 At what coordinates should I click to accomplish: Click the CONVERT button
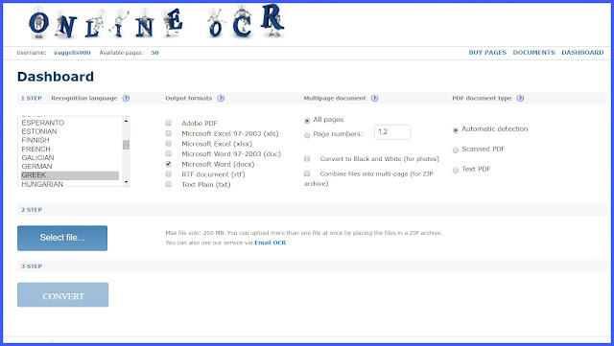(x=62, y=295)
